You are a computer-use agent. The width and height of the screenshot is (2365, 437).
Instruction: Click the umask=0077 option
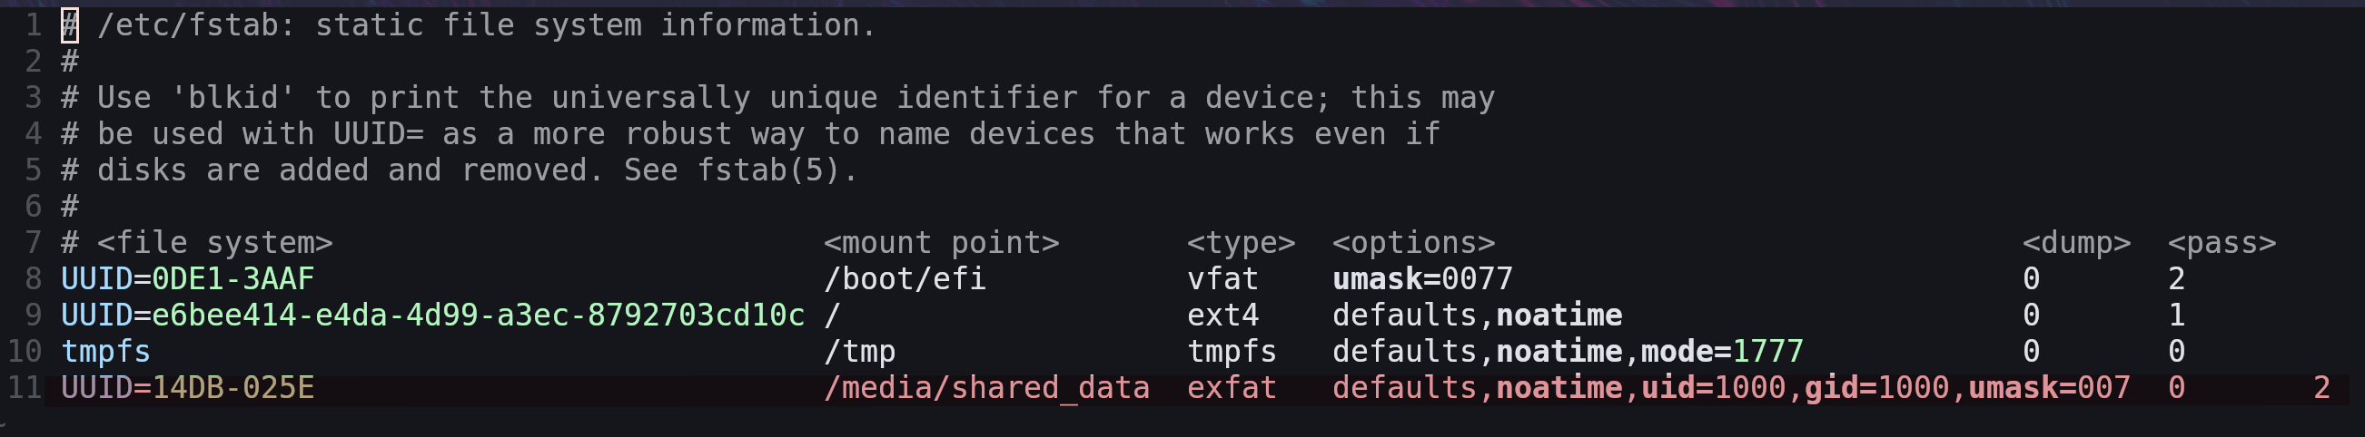pyautogui.click(x=1422, y=278)
